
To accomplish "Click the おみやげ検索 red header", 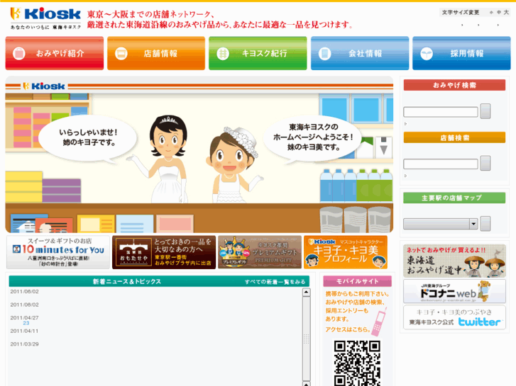I will coord(454,85).
